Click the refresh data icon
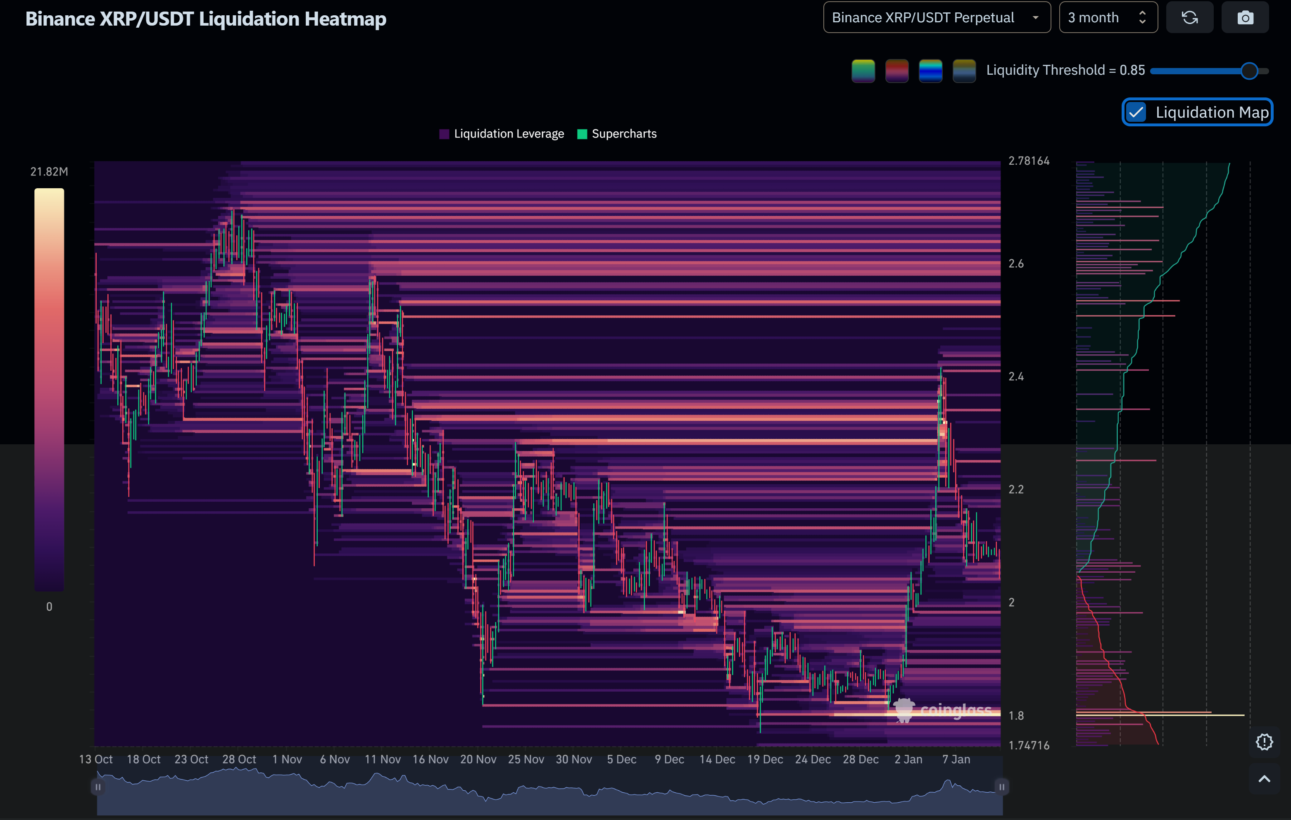The image size is (1291, 820). 1190,18
